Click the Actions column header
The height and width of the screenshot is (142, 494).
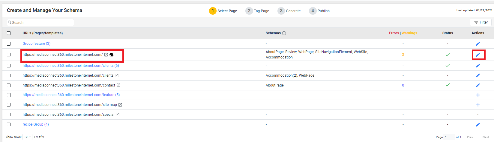pos(478,33)
